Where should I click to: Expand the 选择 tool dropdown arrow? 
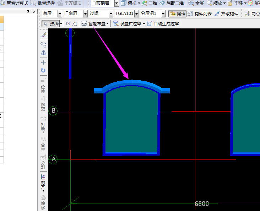(x=61, y=24)
